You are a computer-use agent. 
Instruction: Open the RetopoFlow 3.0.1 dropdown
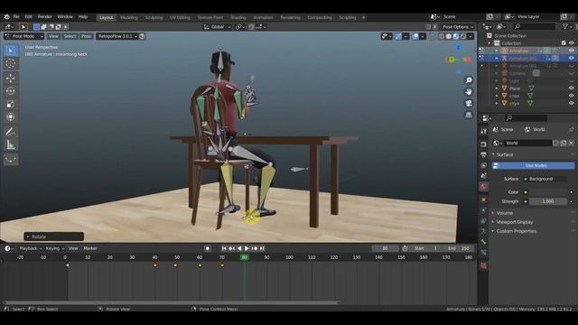(117, 36)
